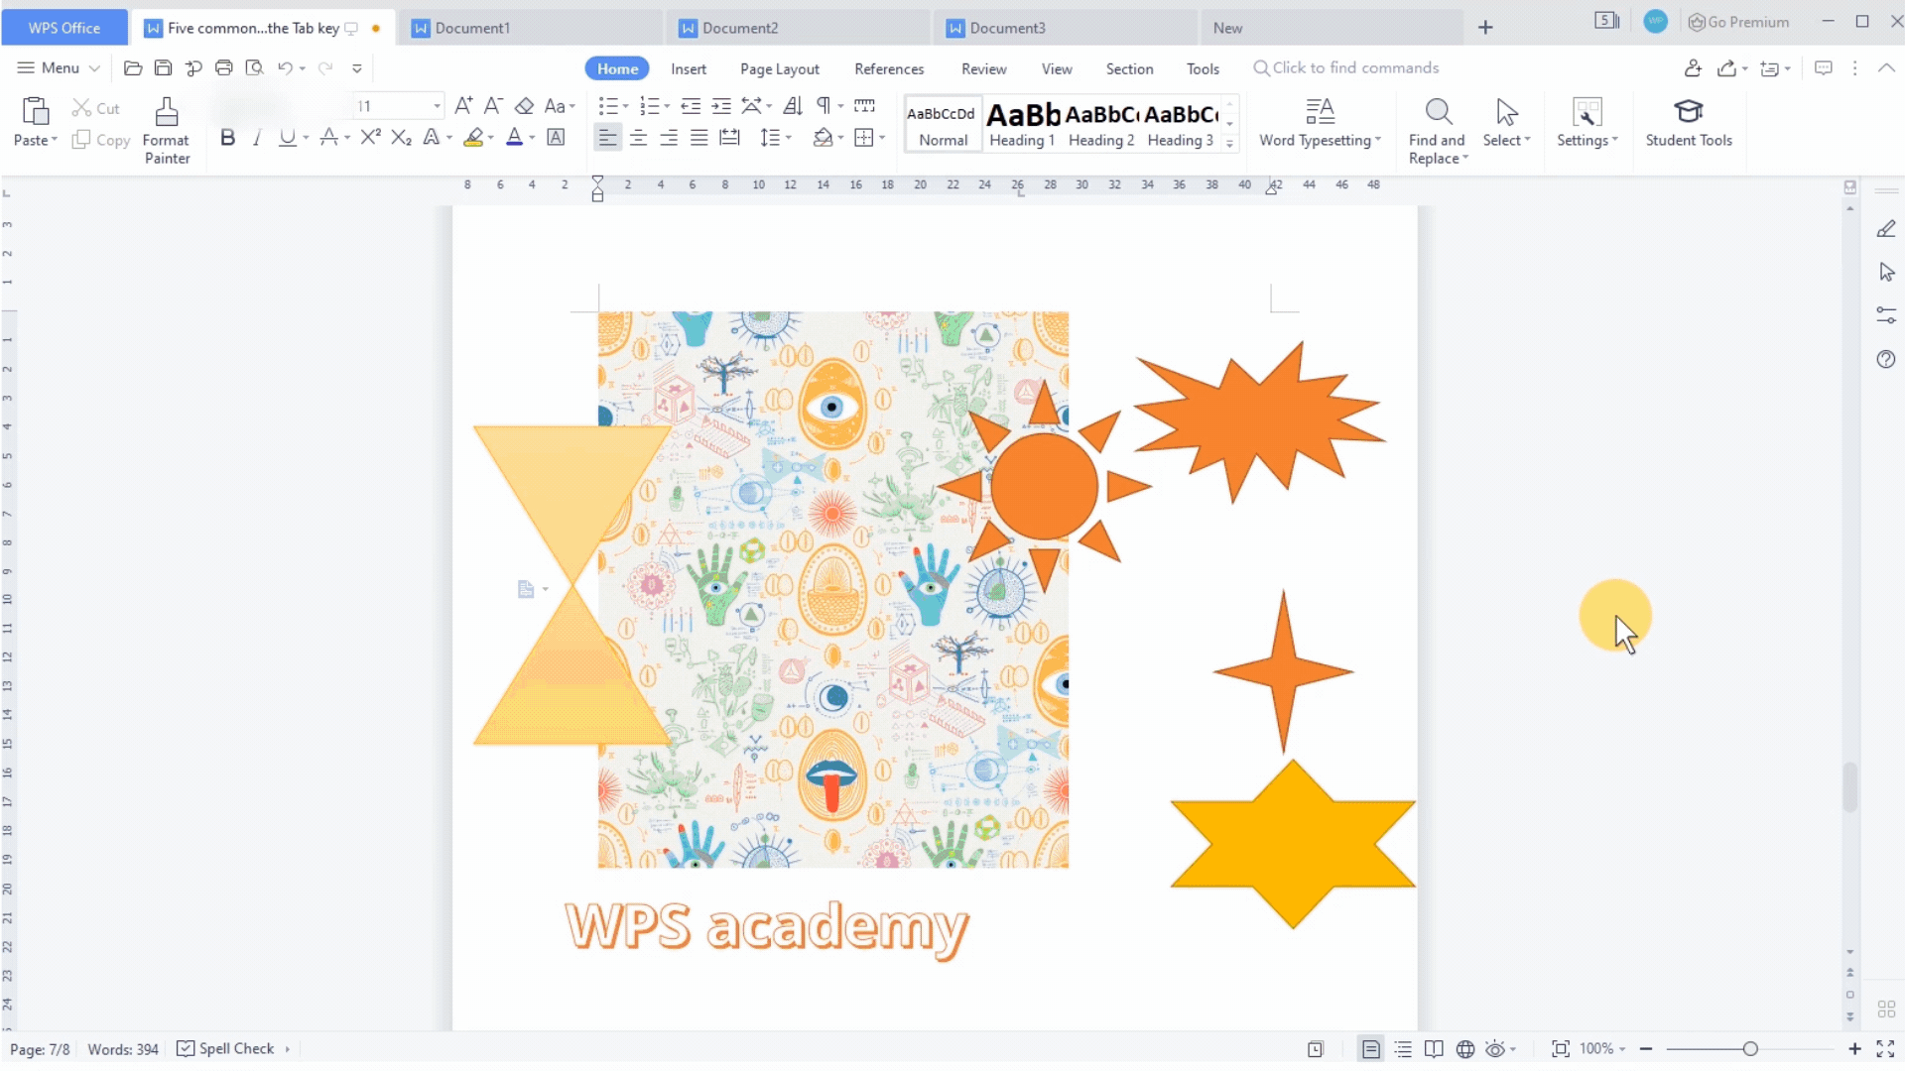The height and width of the screenshot is (1071, 1905).
Task: Expand the Paste options arrow
Action: (x=54, y=140)
